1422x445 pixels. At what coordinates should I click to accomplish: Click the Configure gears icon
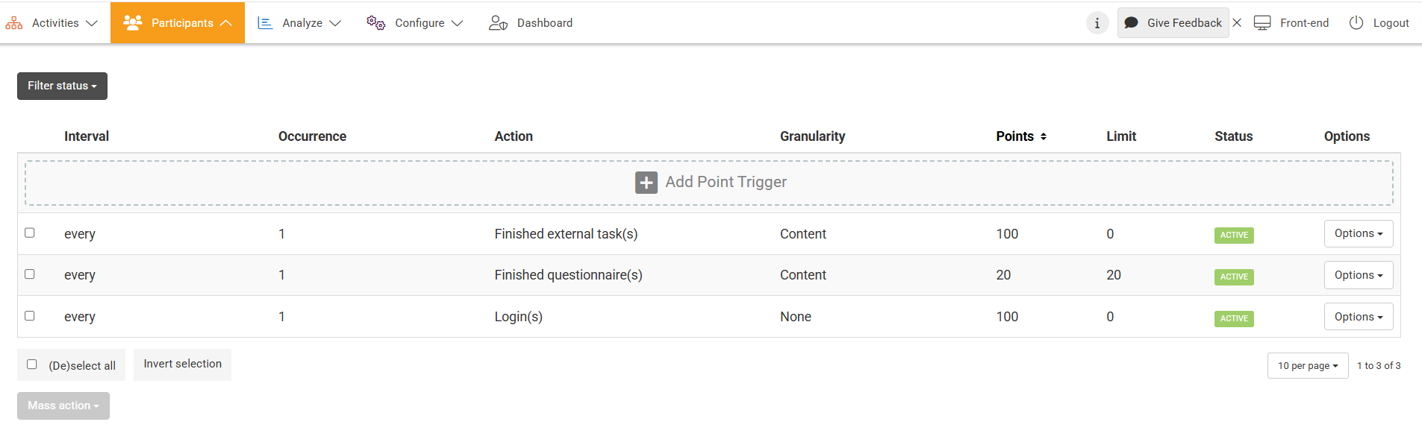[375, 23]
